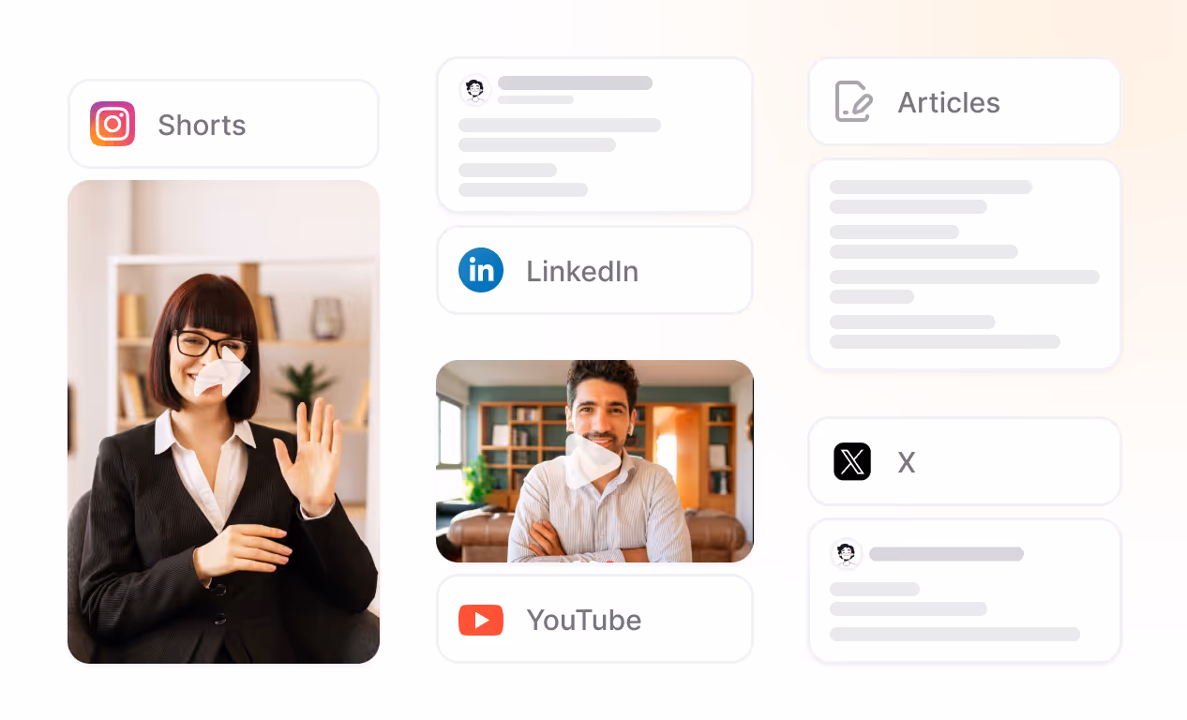1187x720 pixels.
Task: Open the avatar icon on the top LinkedIn post
Action: [x=474, y=89]
